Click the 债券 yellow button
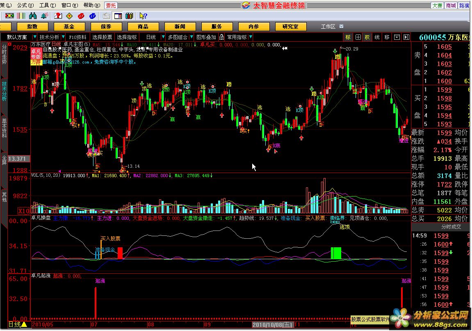 coord(106,27)
